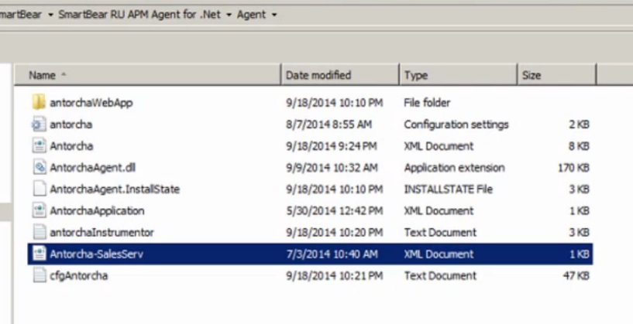Image resolution: width=633 pixels, height=324 pixels.
Task: Click the File folder type cell
Action: [427, 103]
